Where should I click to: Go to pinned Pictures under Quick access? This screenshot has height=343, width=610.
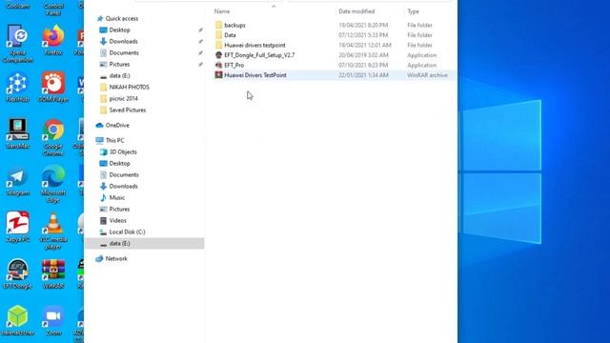pyautogui.click(x=119, y=64)
